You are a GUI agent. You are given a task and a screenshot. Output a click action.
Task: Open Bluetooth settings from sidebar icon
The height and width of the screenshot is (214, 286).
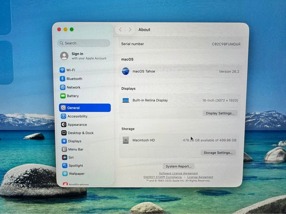tap(63, 79)
